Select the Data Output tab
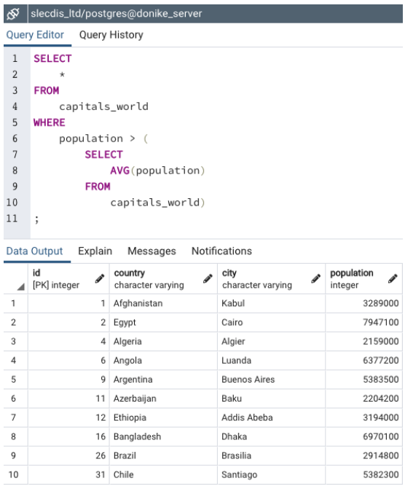The image size is (405, 489). pos(35,251)
